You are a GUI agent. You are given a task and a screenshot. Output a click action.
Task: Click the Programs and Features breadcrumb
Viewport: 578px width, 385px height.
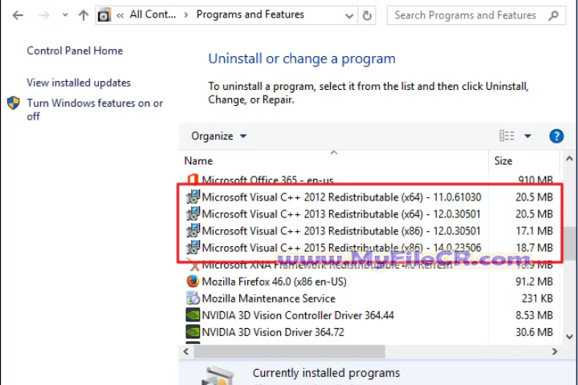pos(250,14)
